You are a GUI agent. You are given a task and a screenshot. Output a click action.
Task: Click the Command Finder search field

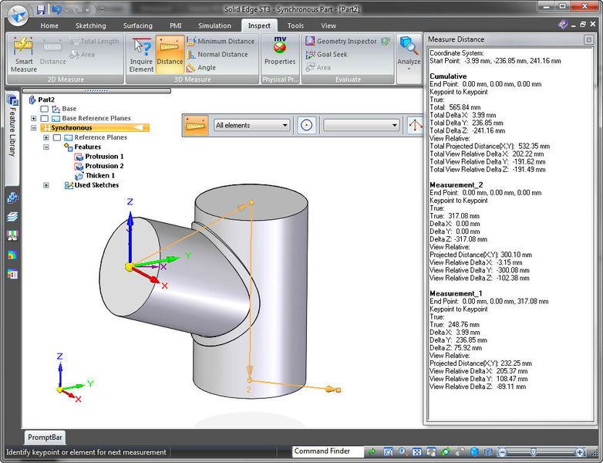point(327,451)
